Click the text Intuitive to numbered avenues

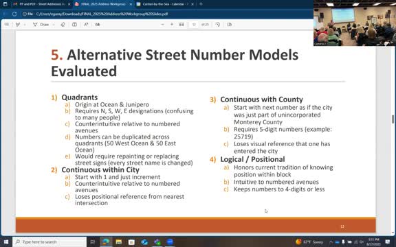[x=276, y=182]
